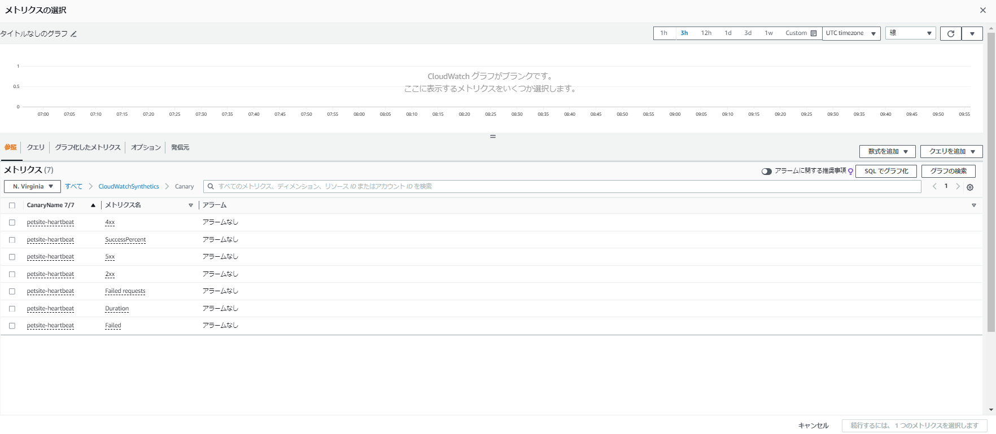Select the panel resize handle icon
The width and height of the screenshot is (996, 434).
[x=493, y=137]
